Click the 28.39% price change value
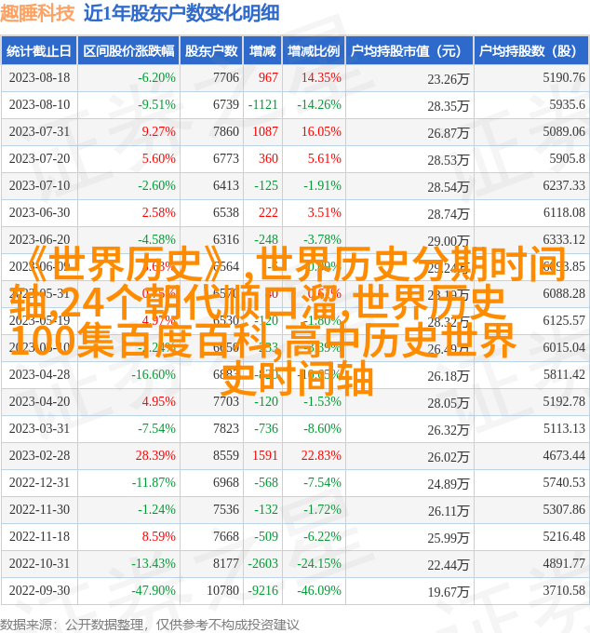The image size is (590, 633). pyautogui.click(x=155, y=455)
